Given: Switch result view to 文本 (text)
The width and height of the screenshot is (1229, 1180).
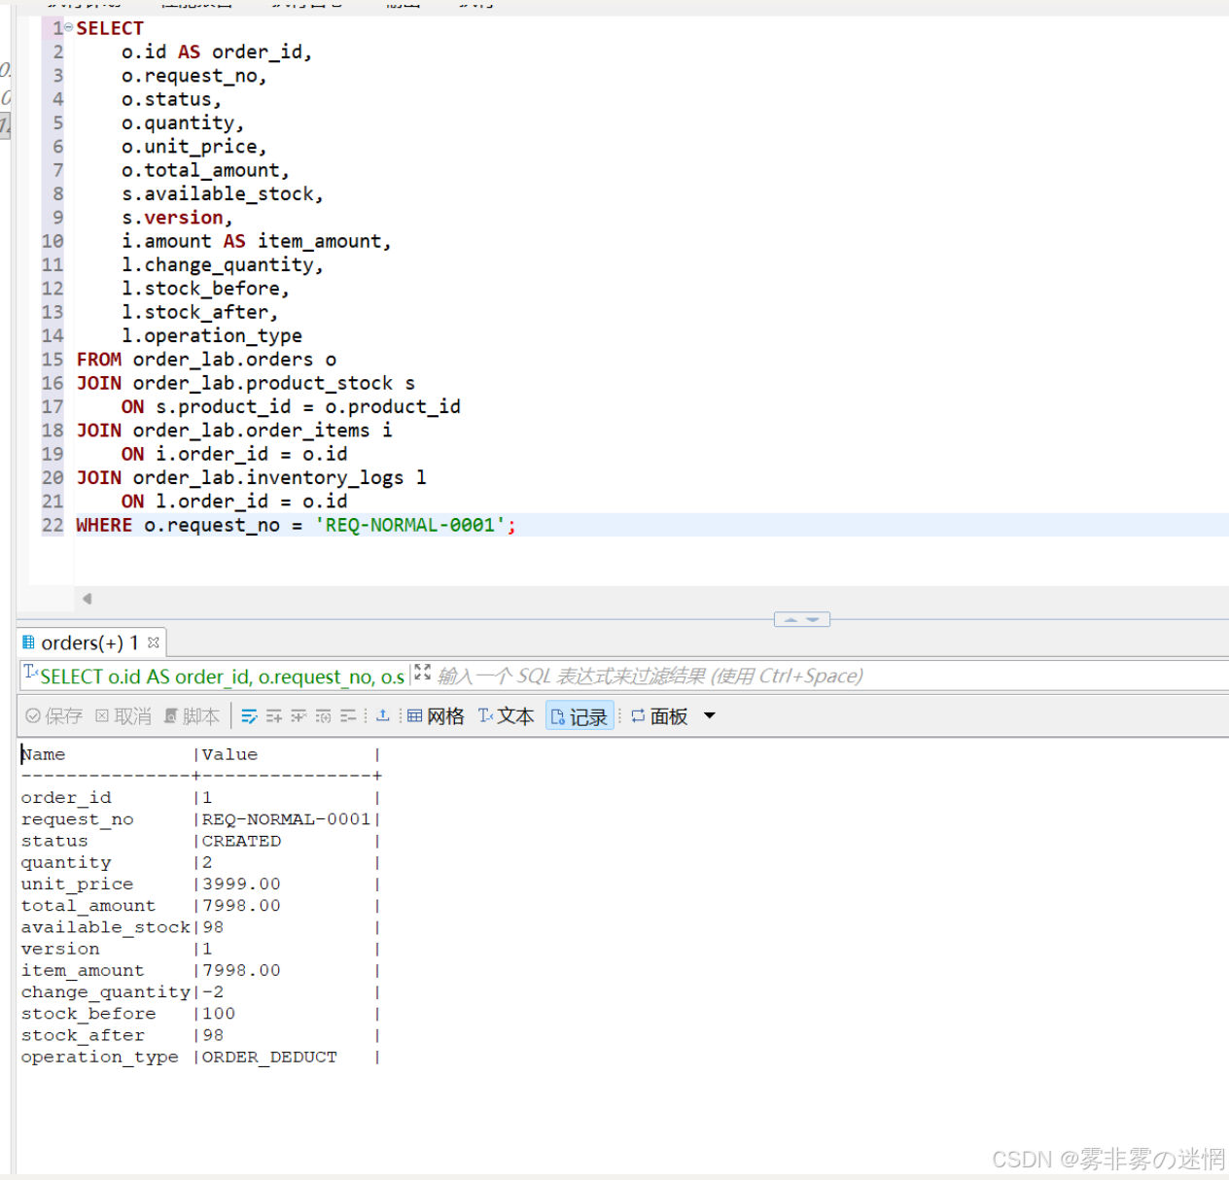Looking at the screenshot, I should tap(507, 716).
